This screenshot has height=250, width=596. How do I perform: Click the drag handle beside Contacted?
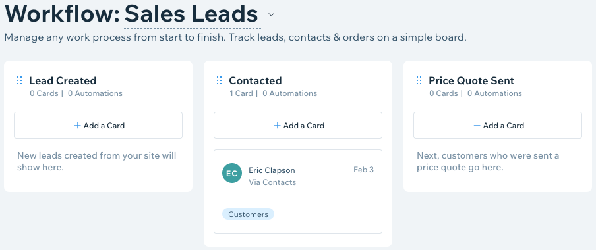point(219,80)
